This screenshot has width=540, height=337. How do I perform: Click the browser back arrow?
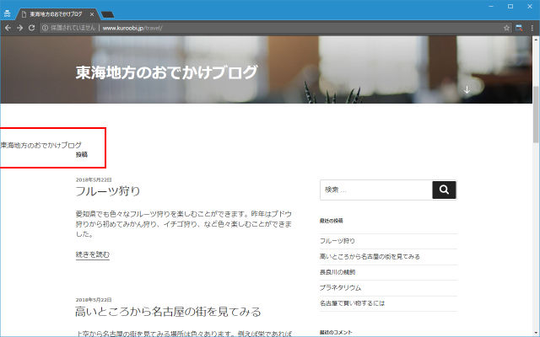click(x=8, y=28)
